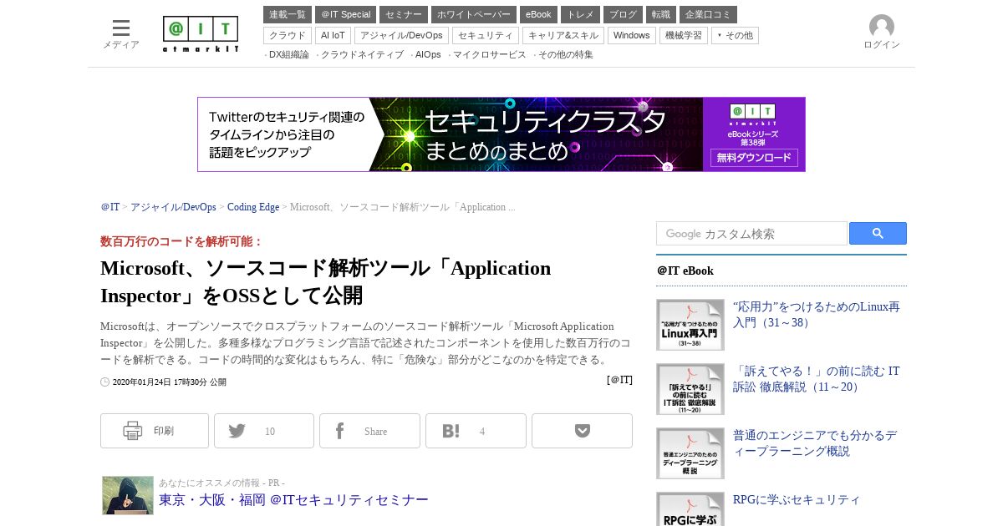The image size is (1003, 526).
Task: Open the “応用力”をつけるためのLinux再入門 link
Action: (816, 315)
